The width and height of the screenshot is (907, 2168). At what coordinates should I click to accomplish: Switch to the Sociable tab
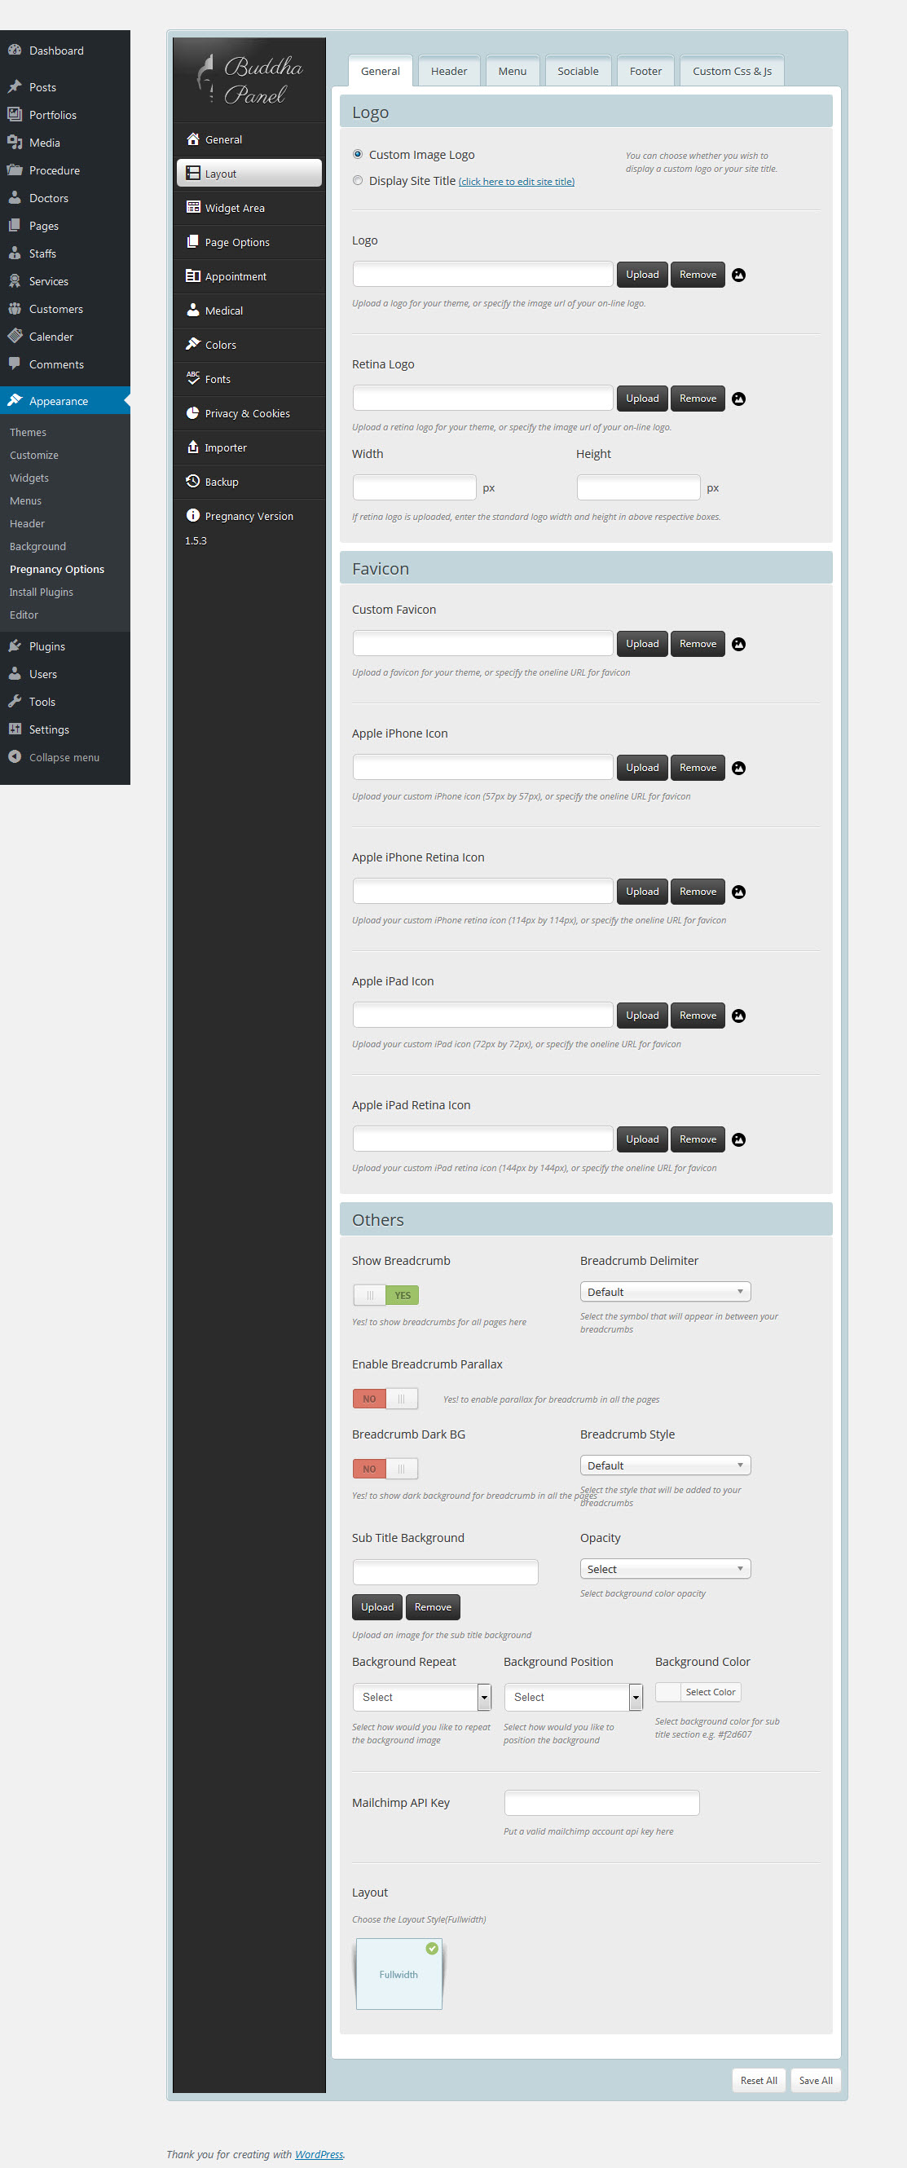tap(578, 71)
